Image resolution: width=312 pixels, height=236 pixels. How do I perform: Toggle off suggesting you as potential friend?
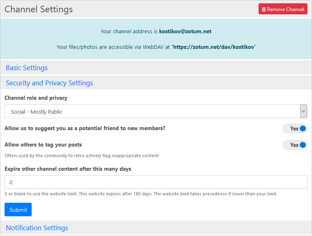pyautogui.click(x=295, y=128)
